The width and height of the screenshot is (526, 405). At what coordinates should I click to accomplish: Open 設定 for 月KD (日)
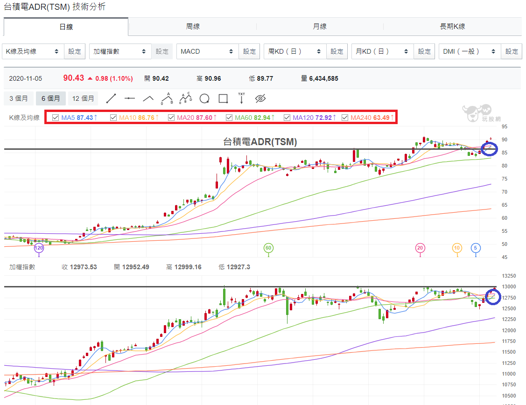[x=424, y=51]
